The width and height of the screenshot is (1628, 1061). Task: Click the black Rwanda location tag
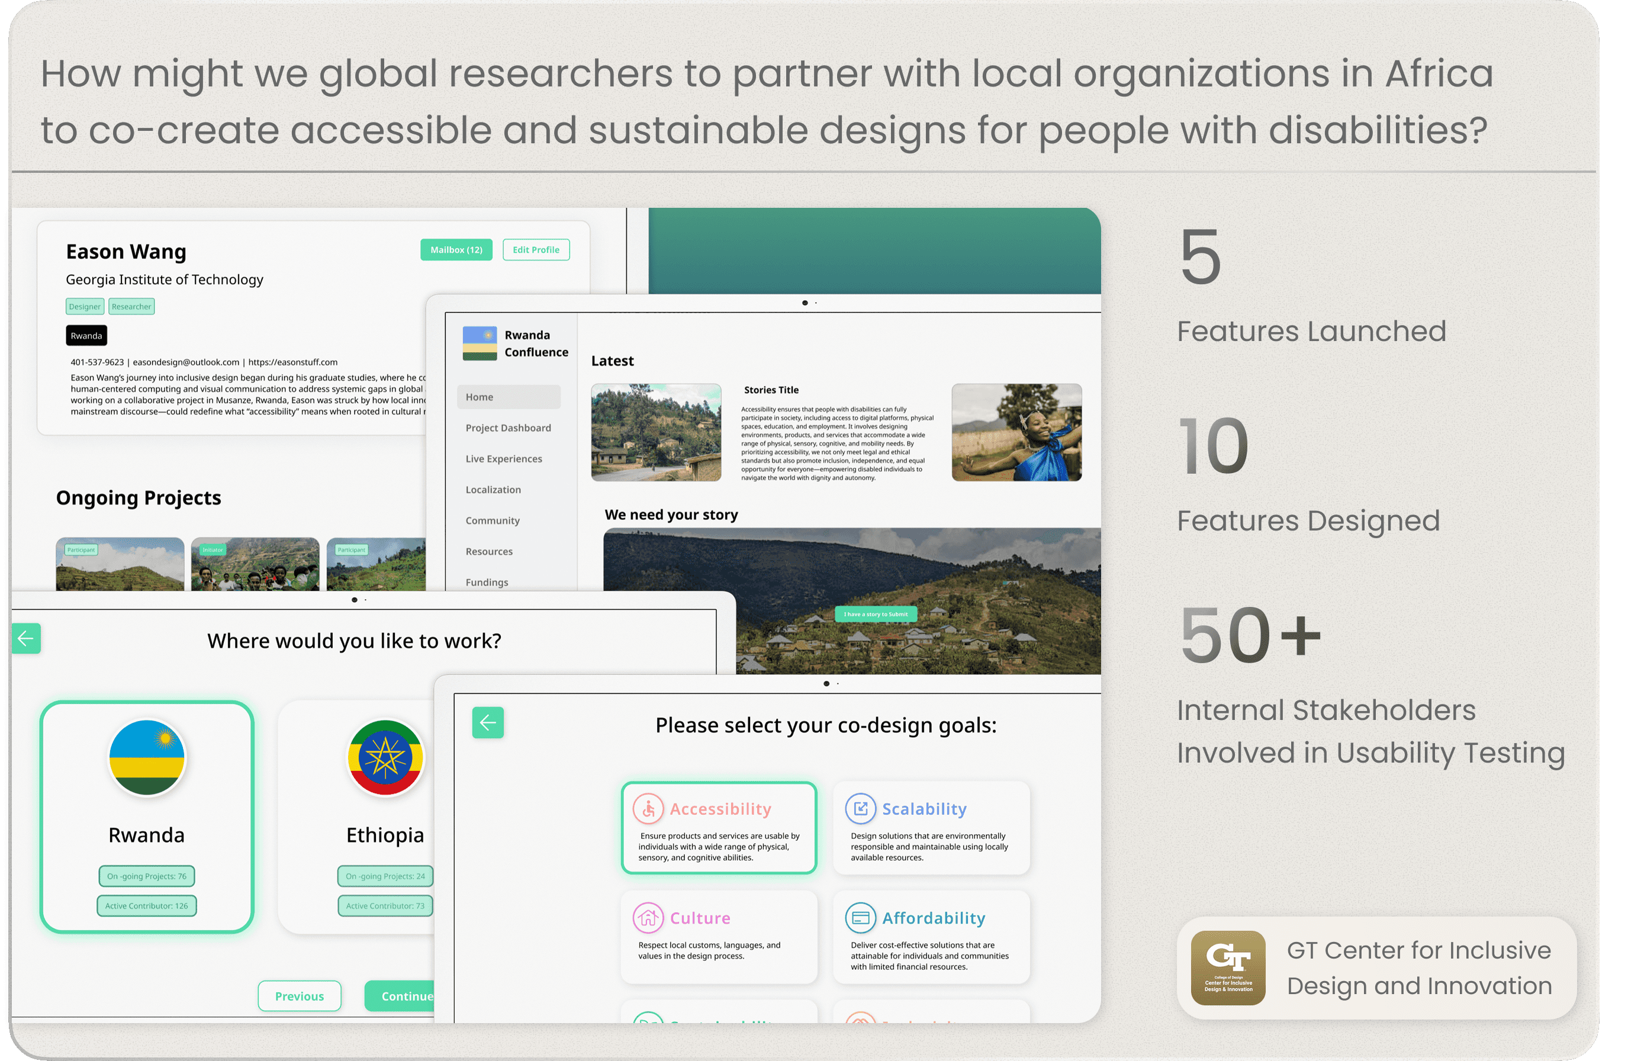pyautogui.click(x=86, y=335)
